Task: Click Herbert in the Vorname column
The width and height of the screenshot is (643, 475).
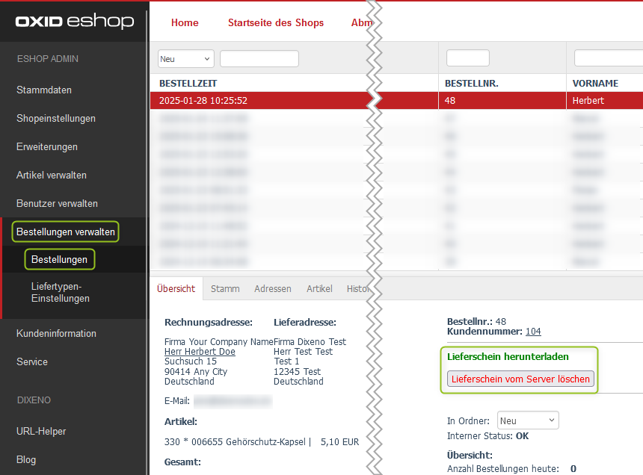Action: point(588,101)
